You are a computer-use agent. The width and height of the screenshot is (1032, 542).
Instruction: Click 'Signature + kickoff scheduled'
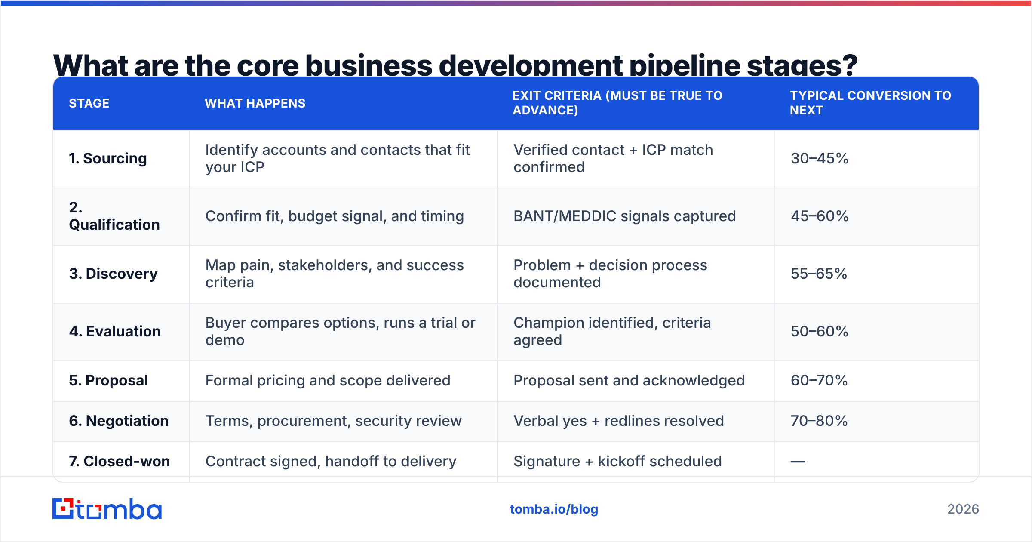(617, 461)
